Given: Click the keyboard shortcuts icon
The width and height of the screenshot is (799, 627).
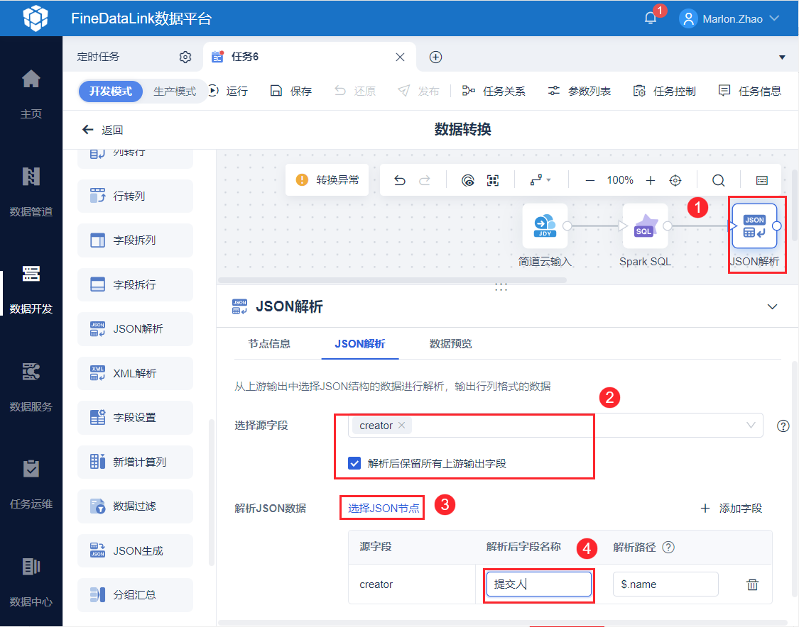Looking at the screenshot, I should [762, 180].
